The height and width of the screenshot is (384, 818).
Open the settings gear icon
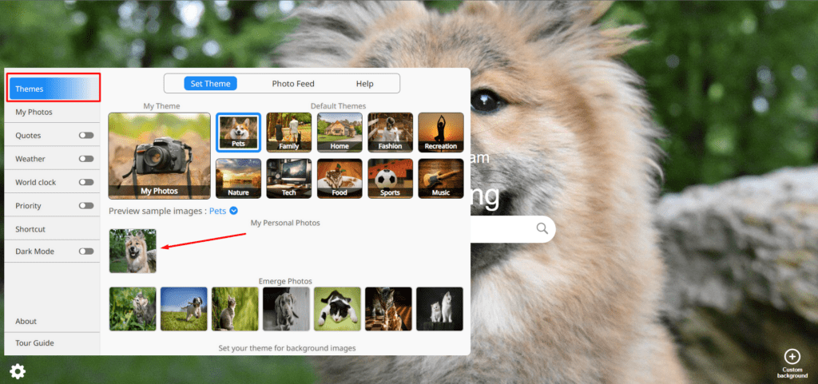coord(17,371)
